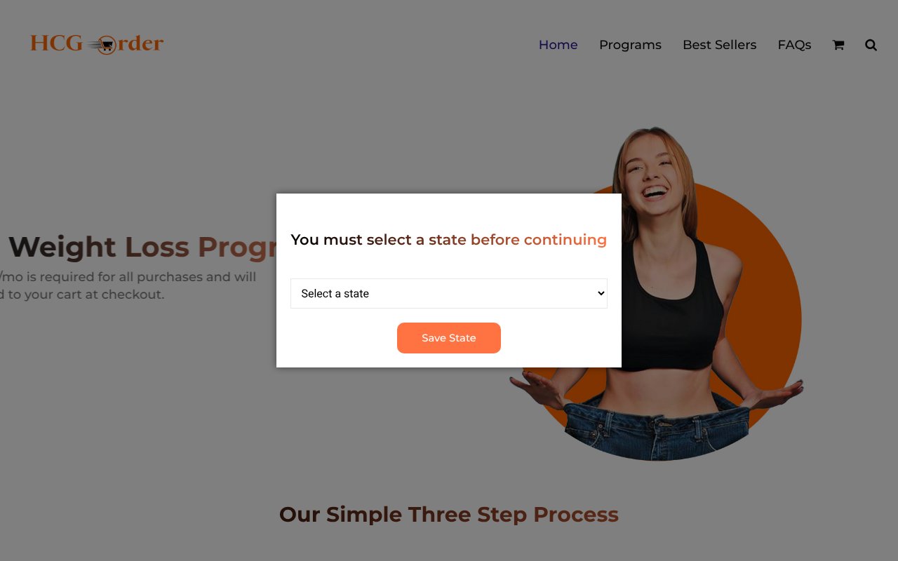Open the shopping cart icon in navigation
The width and height of the screenshot is (898, 561).
click(x=838, y=45)
